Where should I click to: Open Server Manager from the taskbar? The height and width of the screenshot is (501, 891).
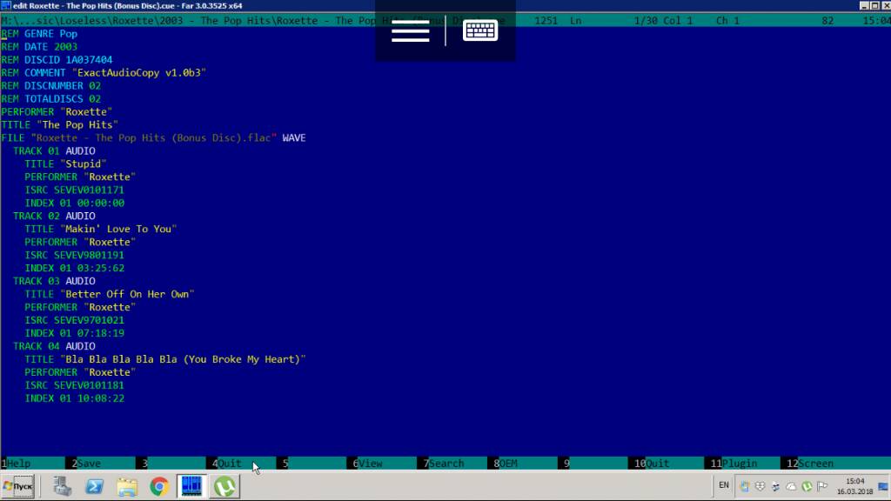click(x=62, y=487)
